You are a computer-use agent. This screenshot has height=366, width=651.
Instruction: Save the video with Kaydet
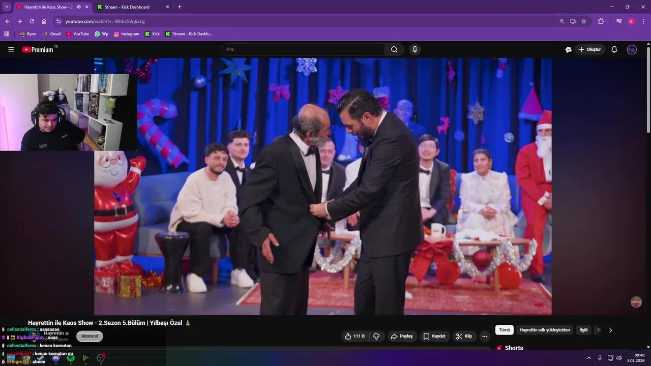point(434,337)
